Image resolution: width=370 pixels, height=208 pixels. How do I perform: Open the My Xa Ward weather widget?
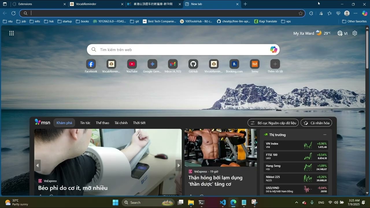tap(312, 33)
